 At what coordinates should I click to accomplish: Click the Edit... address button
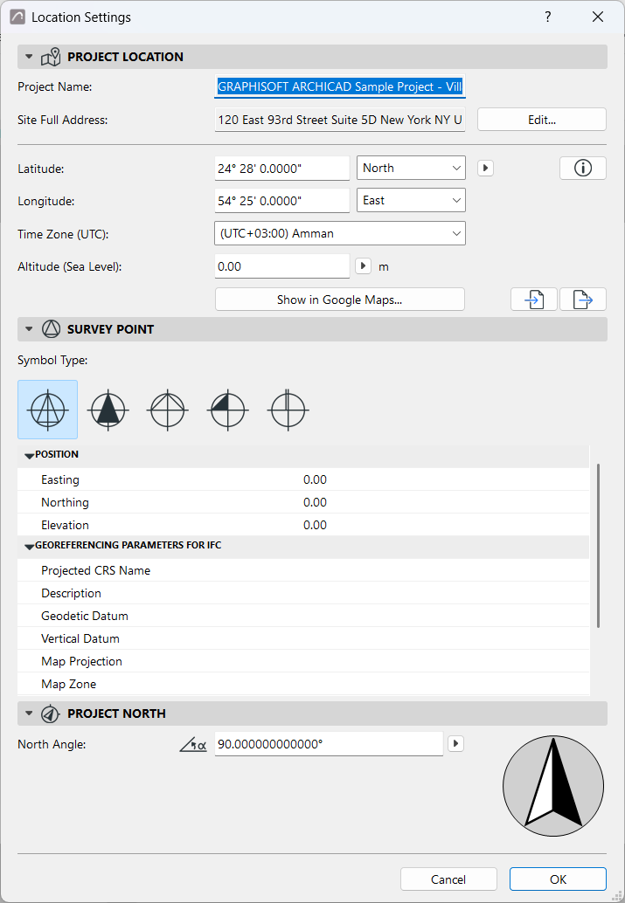tap(542, 120)
